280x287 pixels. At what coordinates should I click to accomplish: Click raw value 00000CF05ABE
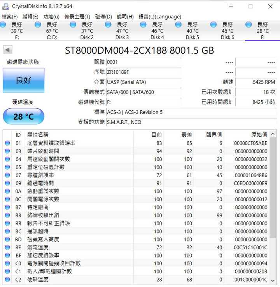(x=250, y=143)
